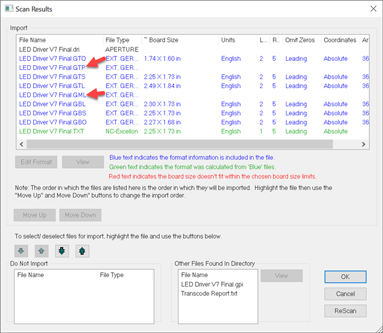Click the Move Up button

point(35,215)
